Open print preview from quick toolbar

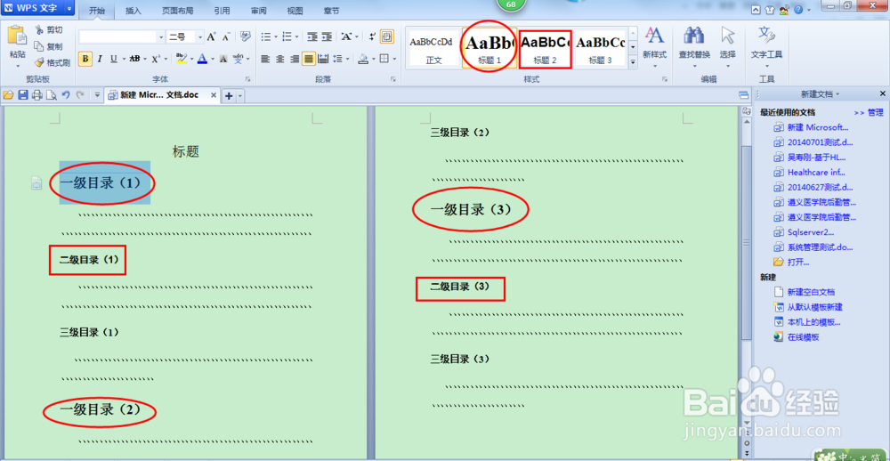click(x=52, y=95)
